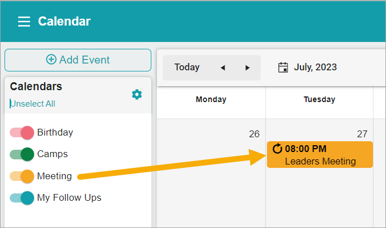
Task: Open calendar settings gear icon
Action: coord(137,95)
